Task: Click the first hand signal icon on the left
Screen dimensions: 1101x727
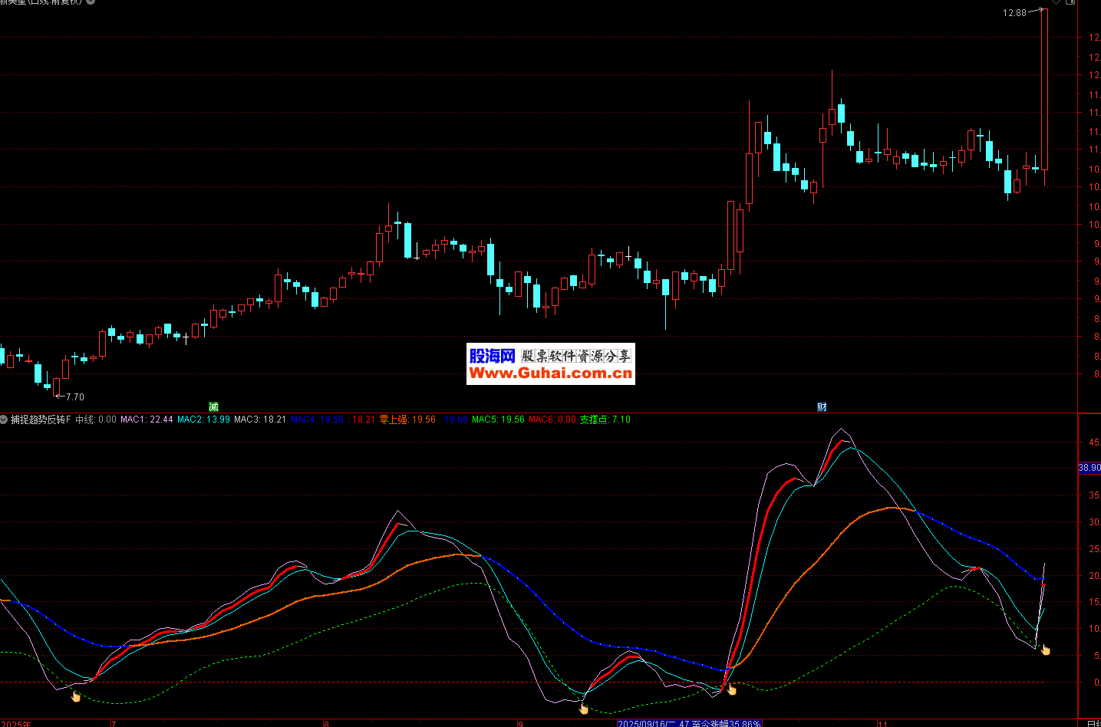Action: 75,696
